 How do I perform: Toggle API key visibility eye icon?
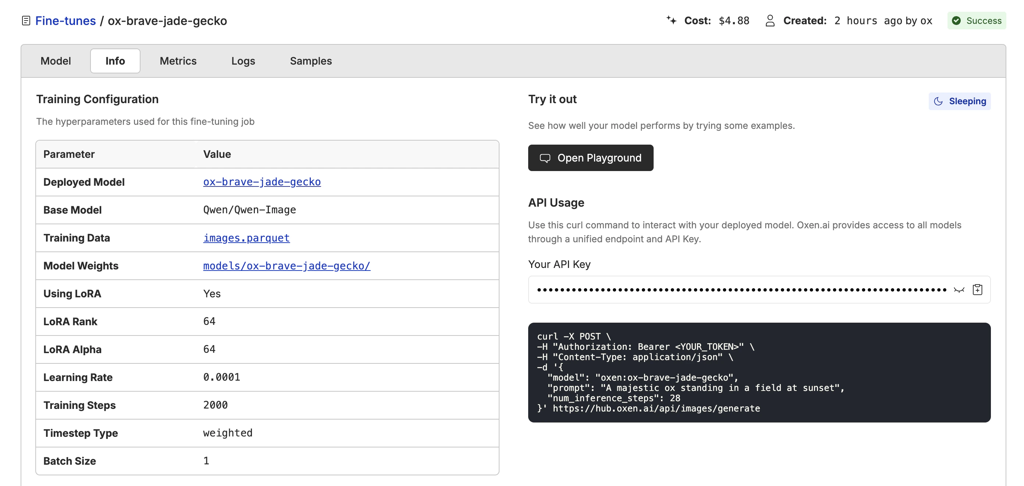(959, 290)
